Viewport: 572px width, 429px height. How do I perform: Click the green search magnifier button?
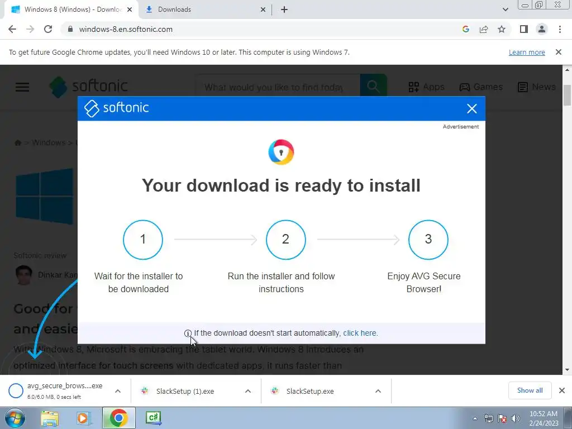(374, 87)
